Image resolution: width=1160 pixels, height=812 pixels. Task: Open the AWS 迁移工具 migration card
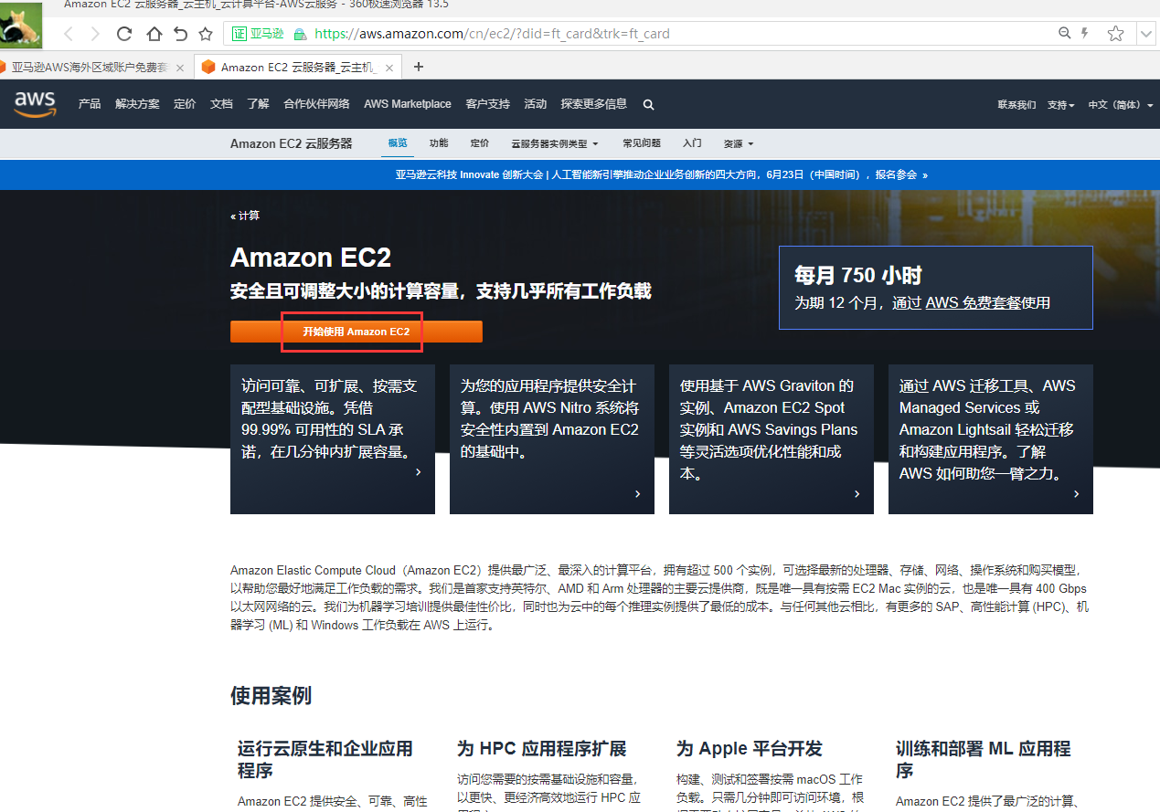pyautogui.click(x=991, y=439)
